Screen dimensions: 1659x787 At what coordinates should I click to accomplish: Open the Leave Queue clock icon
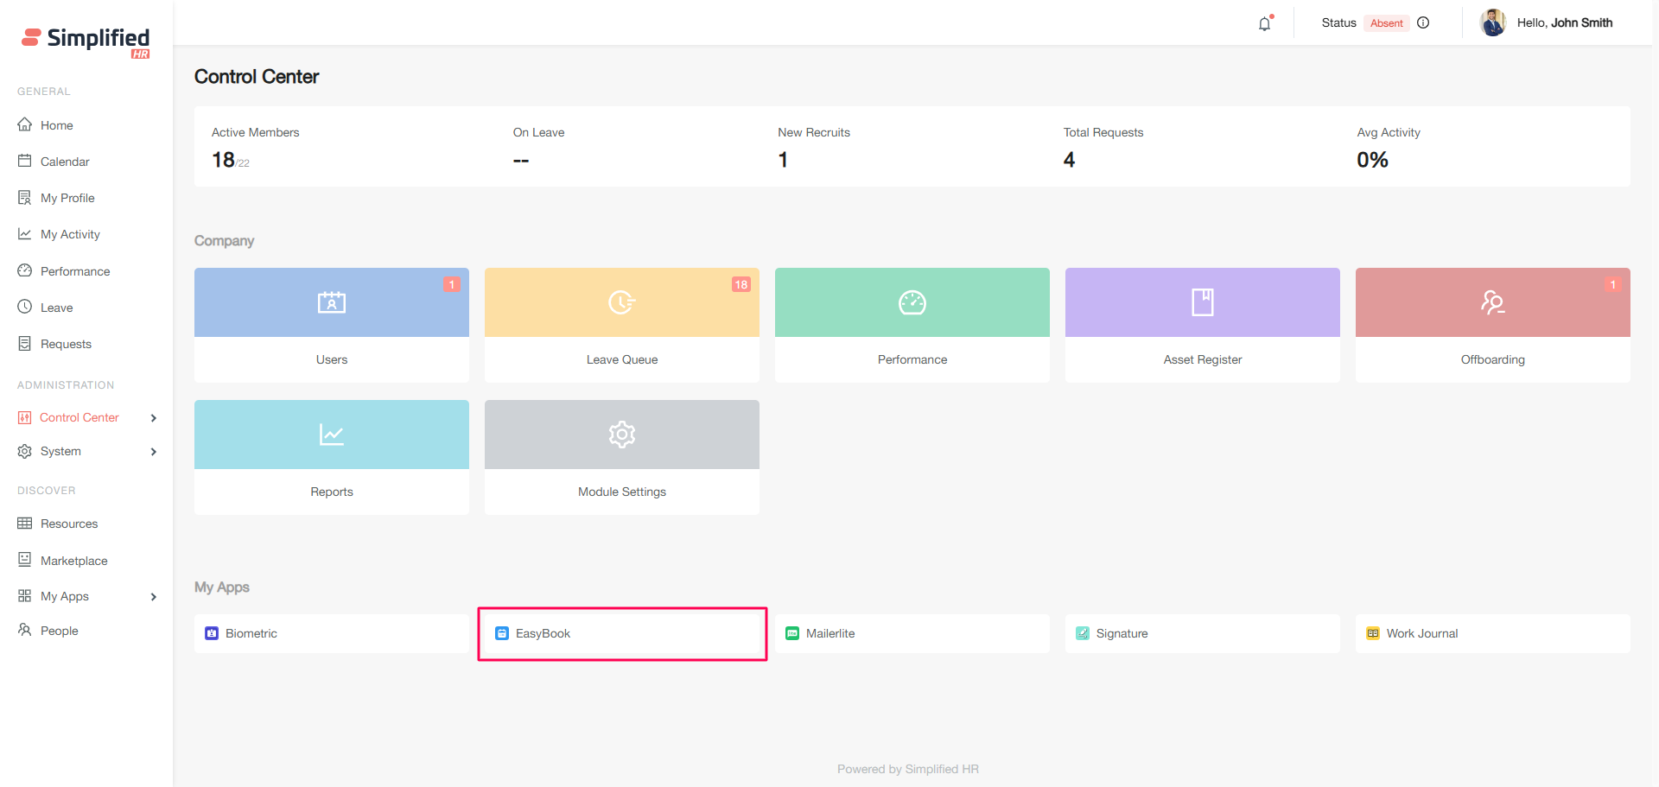pos(621,302)
